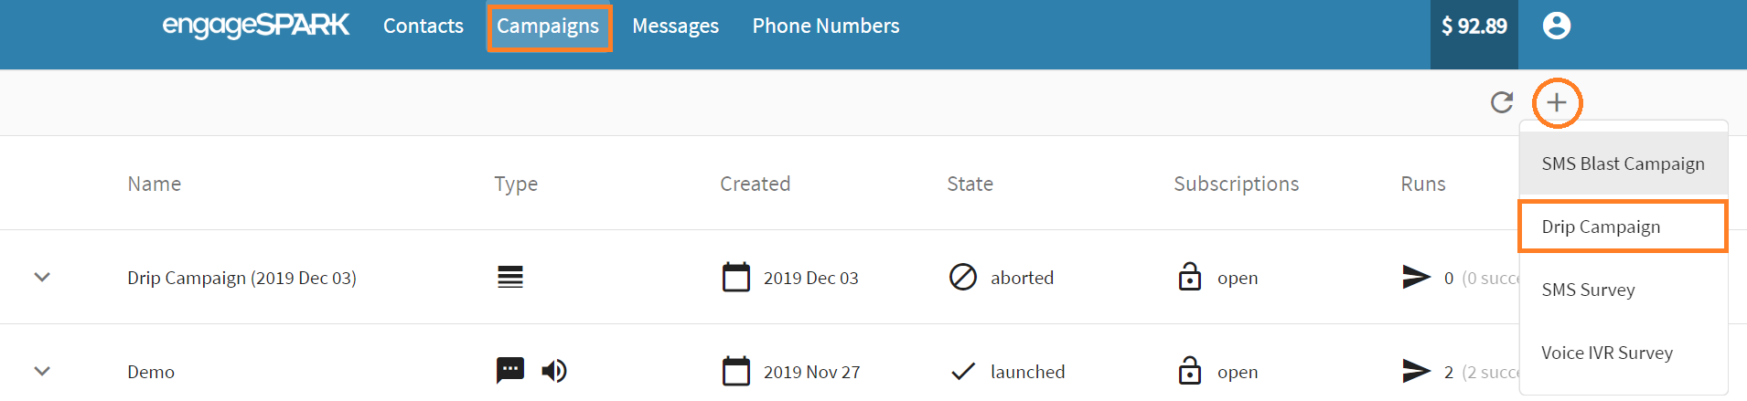The height and width of the screenshot is (401, 1747).
Task: Click the lock icon in Drip Campaign row
Action: coord(1189,277)
